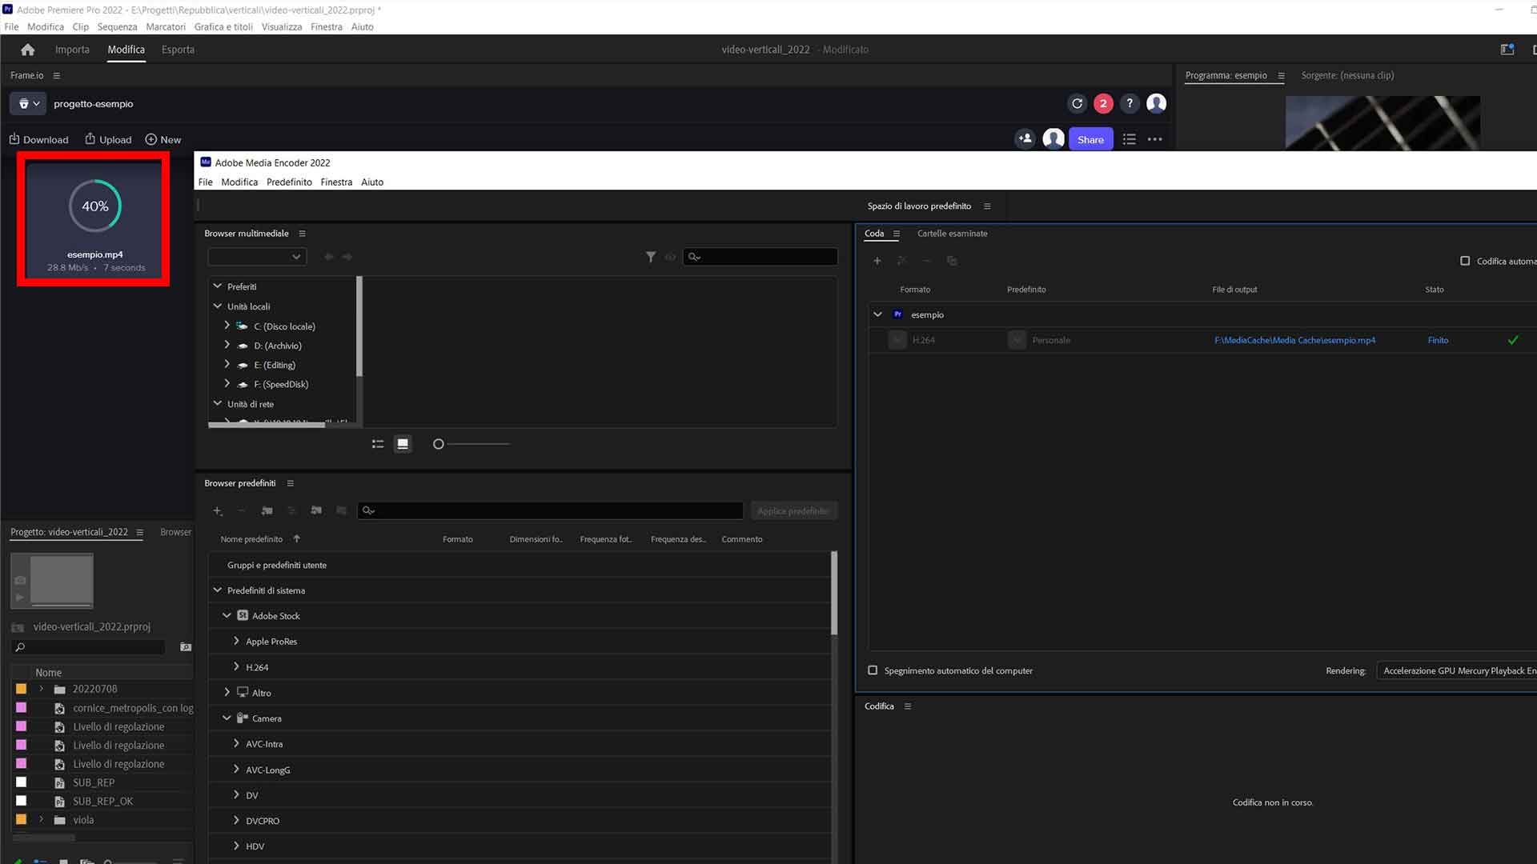Collapse the esempio job in the encode queue

(x=877, y=314)
